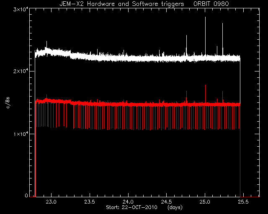Click the 25.0 x-axis tick label
Screen dimensions: 268x214
205,202
